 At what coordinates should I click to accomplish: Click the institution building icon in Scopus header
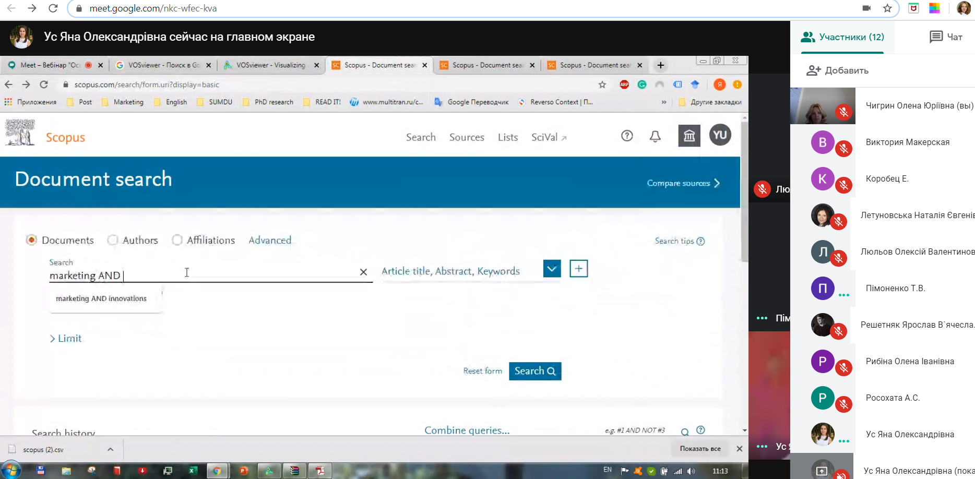(x=689, y=136)
